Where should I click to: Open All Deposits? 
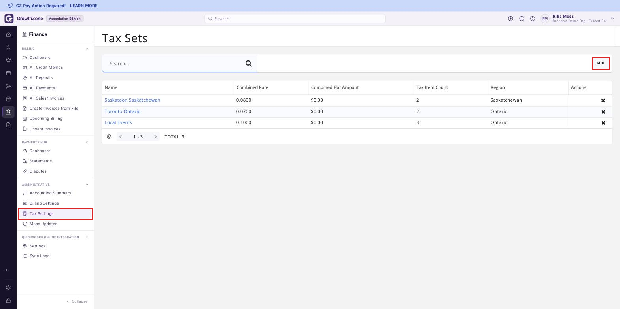pyautogui.click(x=55, y=78)
